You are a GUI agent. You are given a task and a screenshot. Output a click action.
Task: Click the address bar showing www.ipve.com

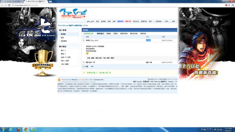118,5
